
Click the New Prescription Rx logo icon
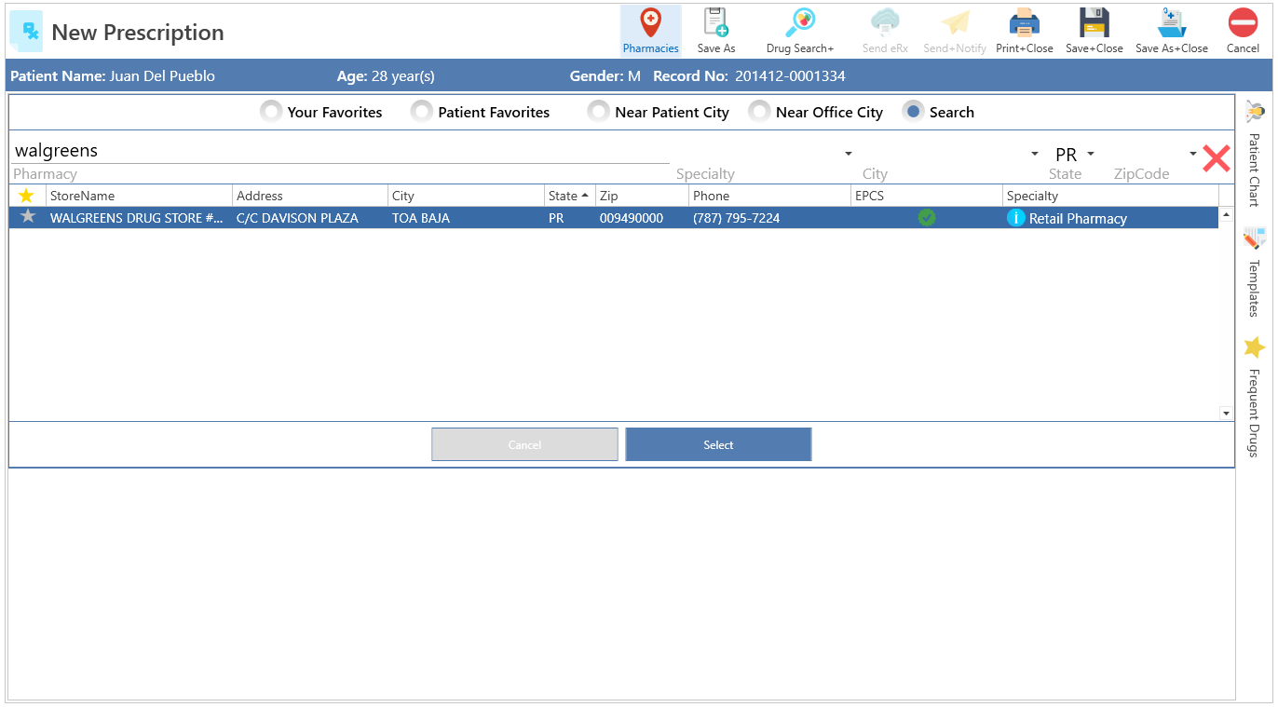click(26, 32)
